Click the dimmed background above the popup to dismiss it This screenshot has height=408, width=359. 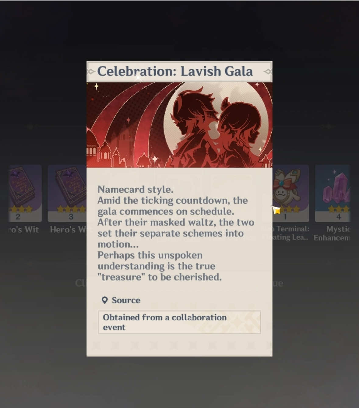[179, 30]
